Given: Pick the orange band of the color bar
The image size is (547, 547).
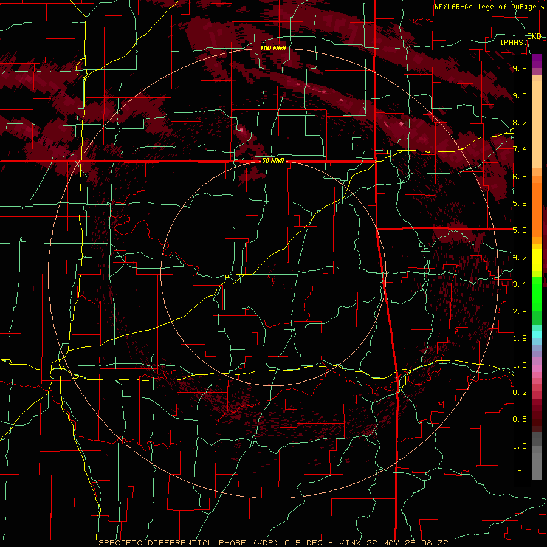Looking at the screenshot, I should pos(537,210).
